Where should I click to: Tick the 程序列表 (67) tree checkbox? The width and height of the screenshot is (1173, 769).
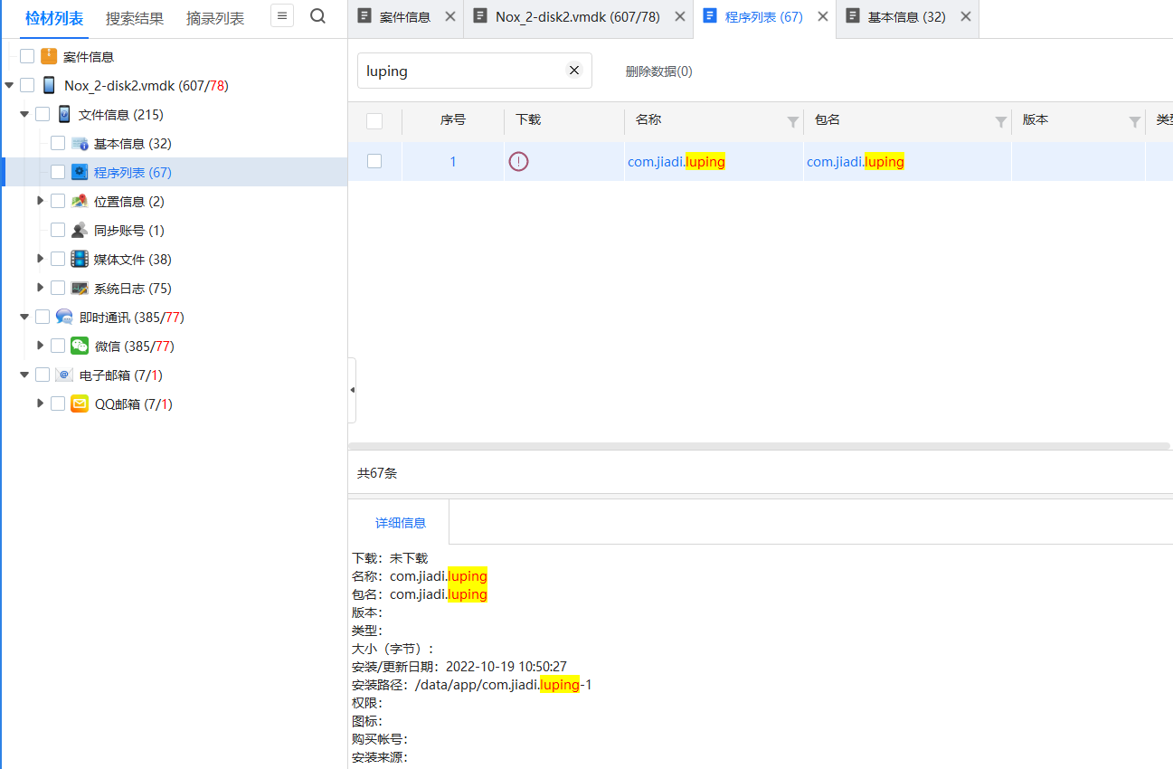pyautogui.click(x=58, y=172)
